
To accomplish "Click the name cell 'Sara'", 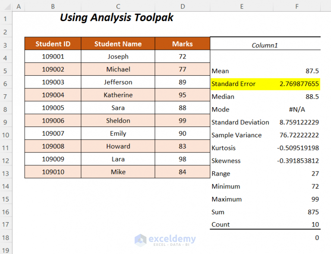I will pos(118,108).
